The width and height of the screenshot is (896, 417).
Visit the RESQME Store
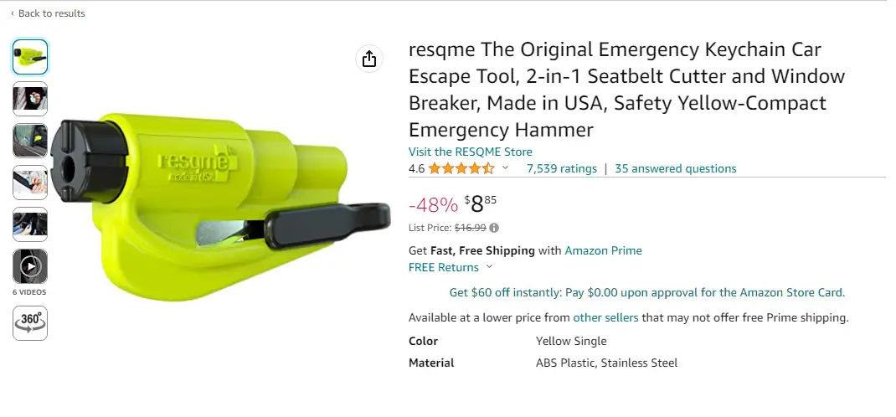tap(470, 152)
